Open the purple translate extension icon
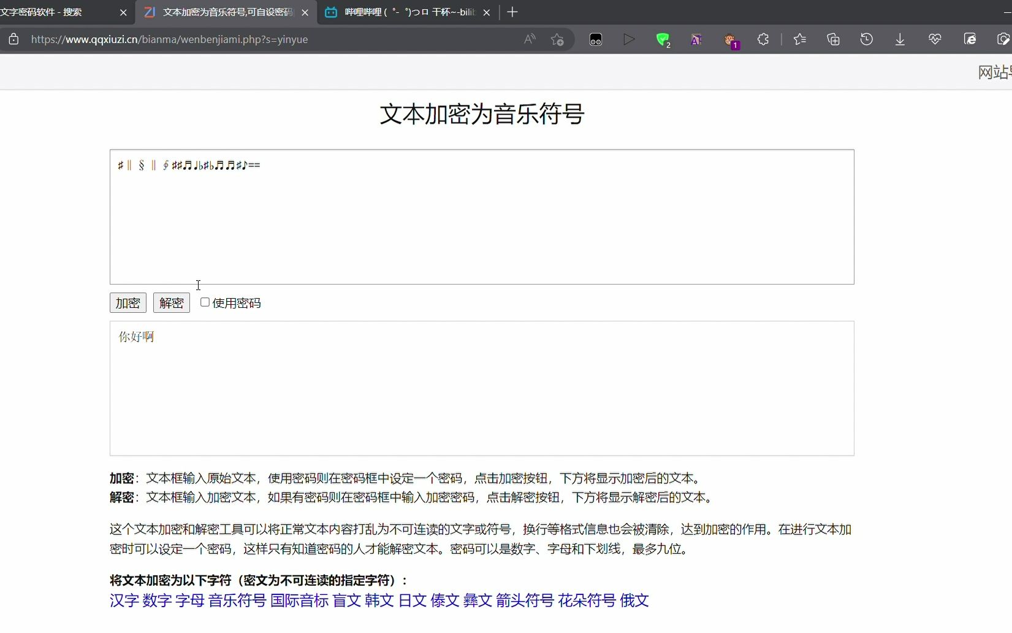Viewport: 1012px width, 633px height. (696, 40)
